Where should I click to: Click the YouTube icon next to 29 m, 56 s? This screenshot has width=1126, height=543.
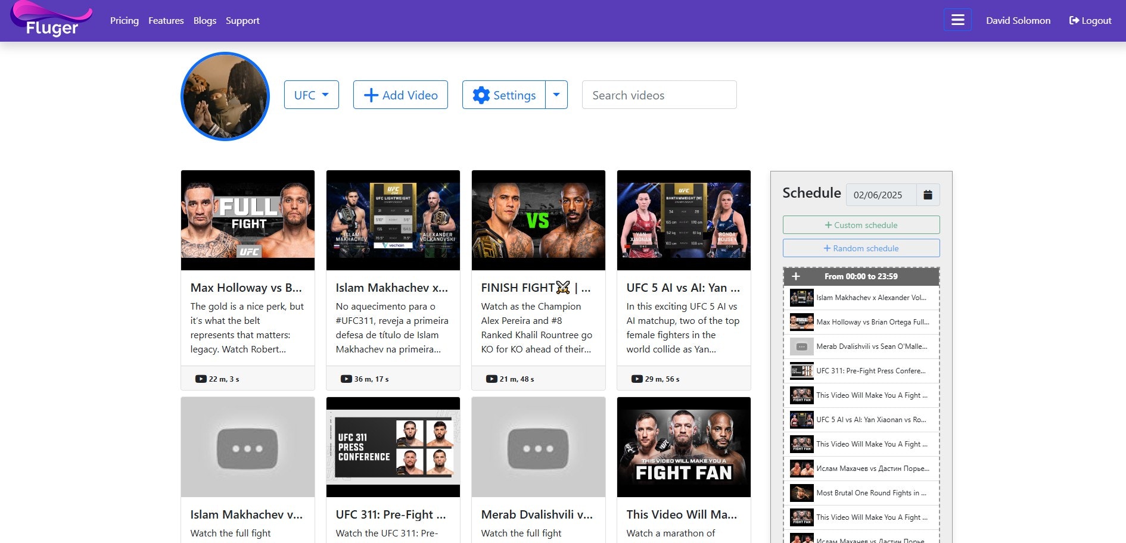[x=637, y=379]
